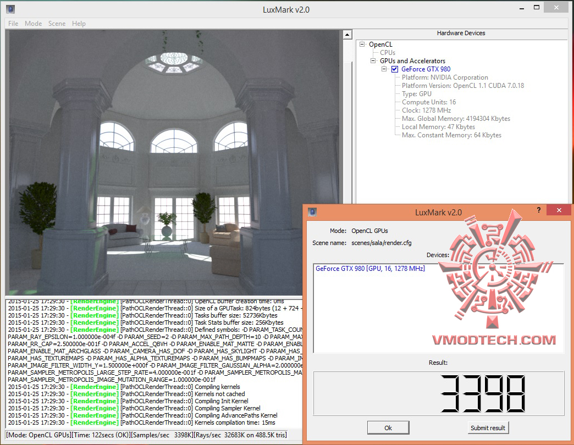Viewport: 574px width, 445px height.
Task: Click the Clock: 1278 MHz row
Action: coord(426,110)
